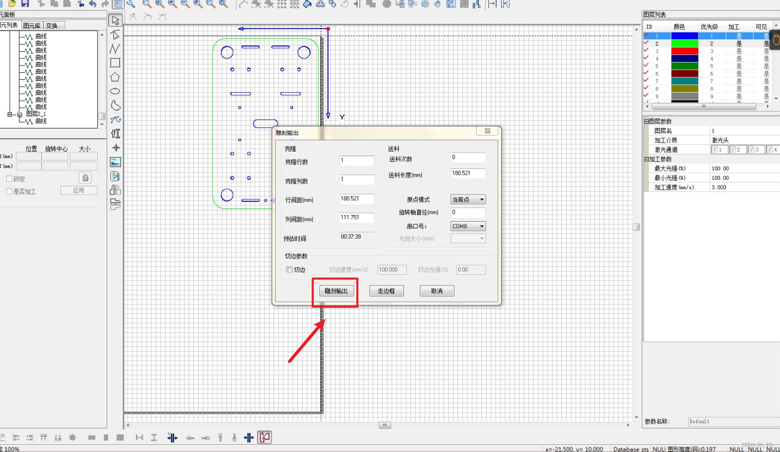Screen dimensions: 780x452
Task: Toggle the checkmark for layer 1 row
Action: pos(646,34)
